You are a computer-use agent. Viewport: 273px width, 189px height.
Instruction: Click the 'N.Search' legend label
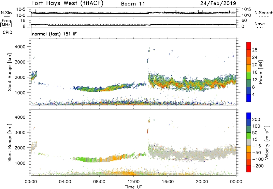[263, 13]
